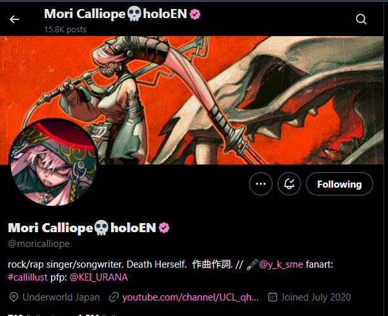This screenshot has width=388, height=316.
Task: Click the location pin icon
Action: (14, 297)
